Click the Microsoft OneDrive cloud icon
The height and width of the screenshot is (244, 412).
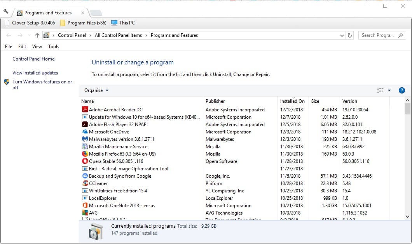pyautogui.click(x=85, y=132)
